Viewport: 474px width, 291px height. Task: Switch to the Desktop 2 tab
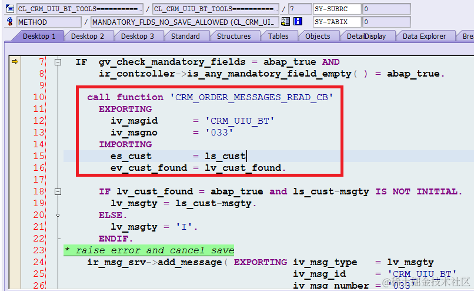pyautogui.click(x=88, y=37)
